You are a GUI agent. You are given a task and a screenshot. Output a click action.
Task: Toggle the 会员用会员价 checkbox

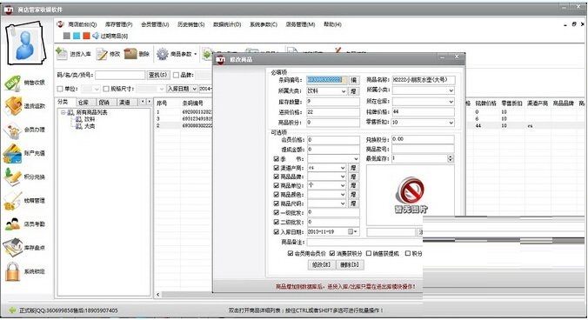click(290, 254)
